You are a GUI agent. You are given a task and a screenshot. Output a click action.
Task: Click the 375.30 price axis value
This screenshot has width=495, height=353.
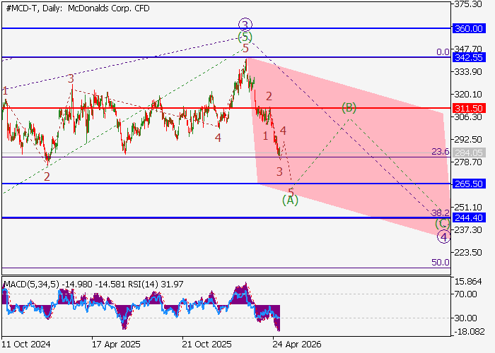pyautogui.click(x=468, y=4)
